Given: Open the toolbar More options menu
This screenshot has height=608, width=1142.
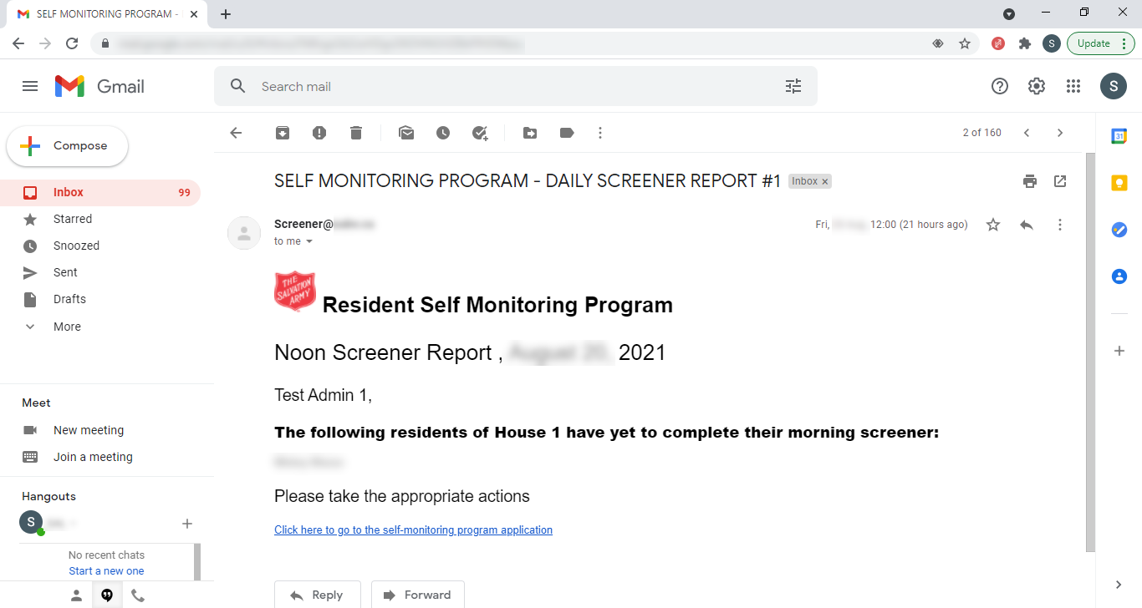Looking at the screenshot, I should pyautogui.click(x=600, y=133).
